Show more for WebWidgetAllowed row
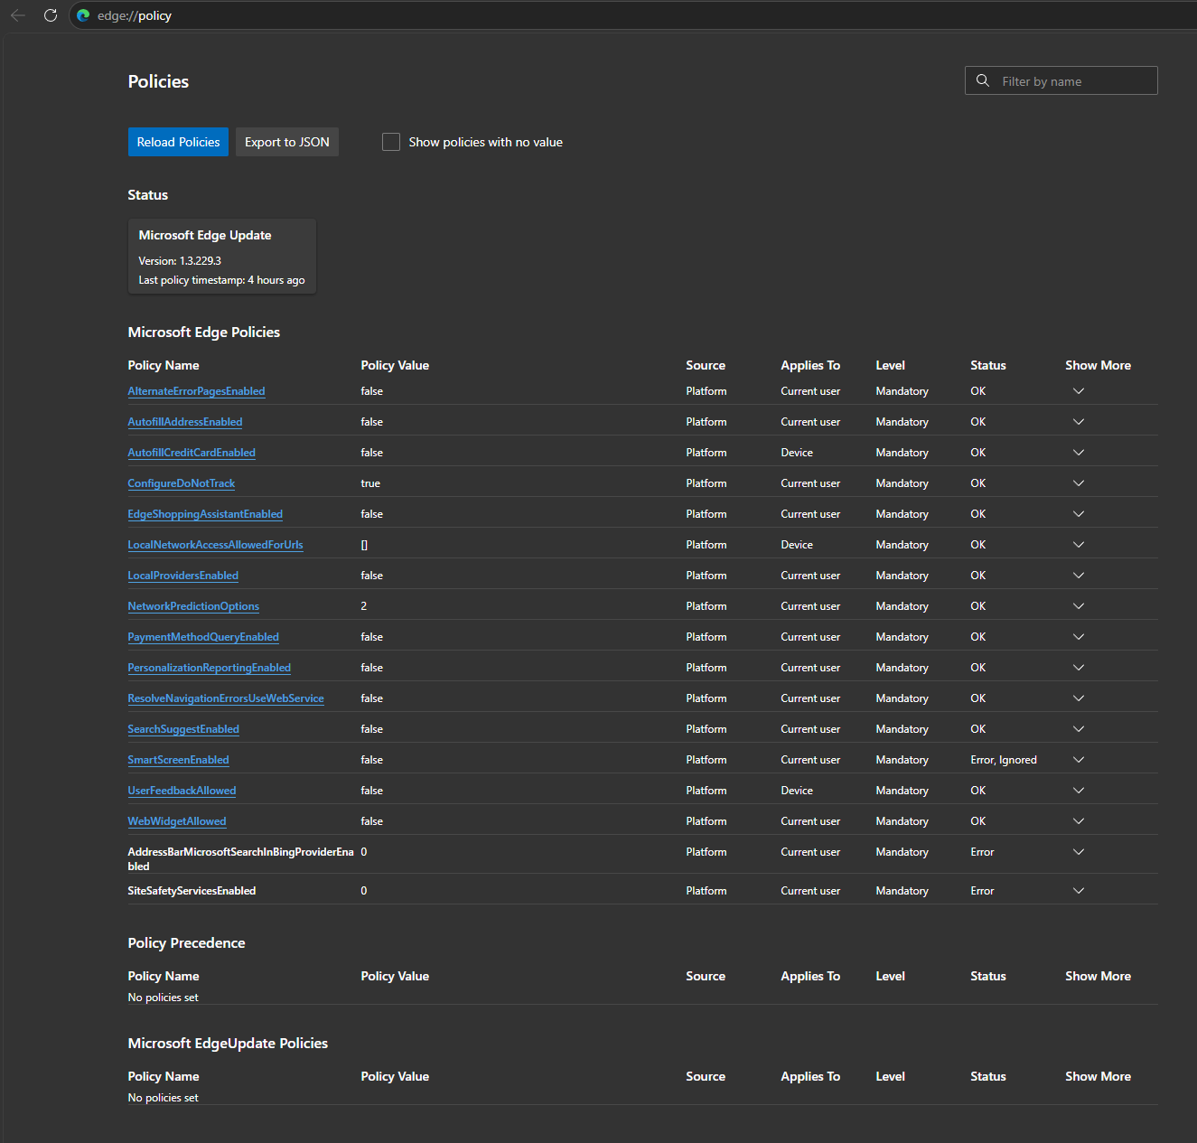Image resolution: width=1197 pixels, height=1143 pixels. (x=1078, y=821)
